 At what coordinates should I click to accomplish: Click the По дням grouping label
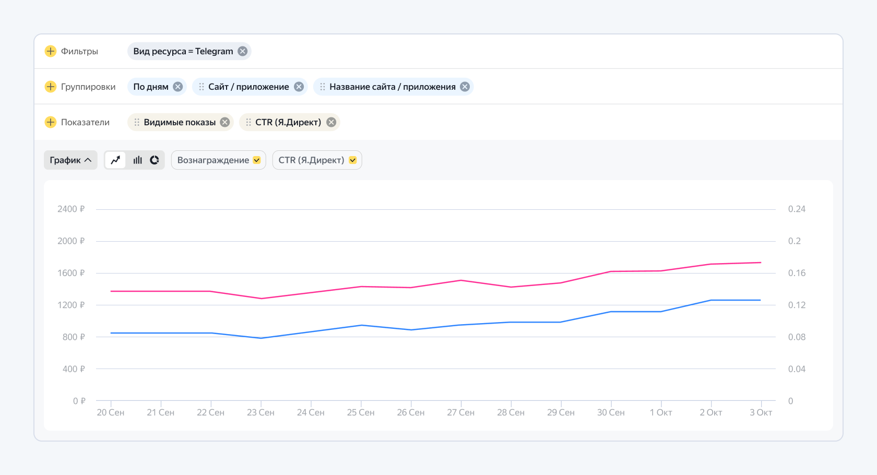pyautogui.click(x=150, y=87)
